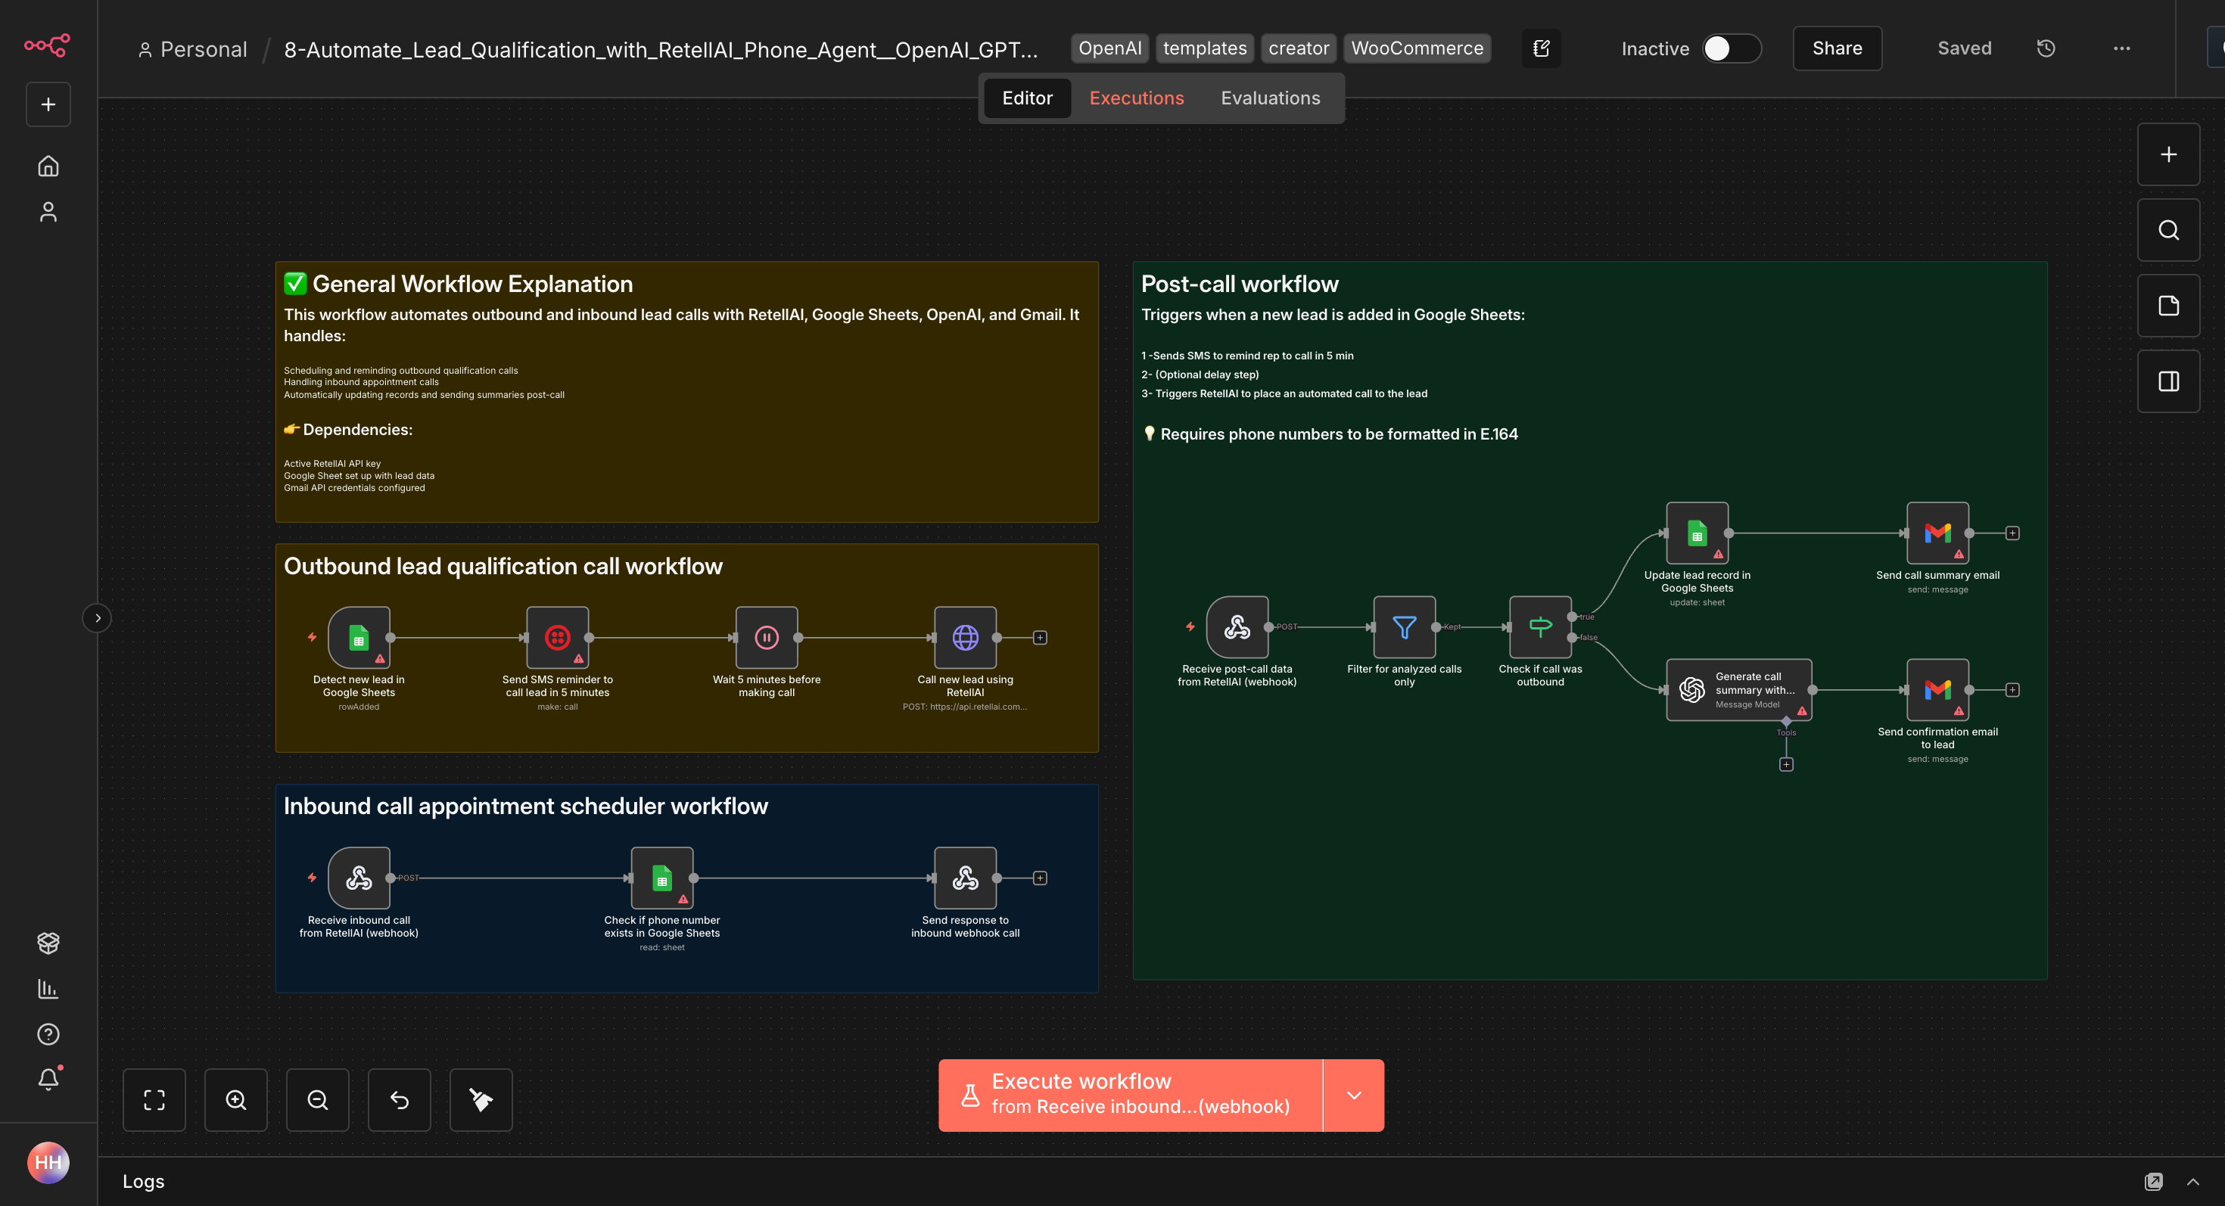Zoom out of the workflow canvas
This screenshot has height=1206, width=2225.
pyautogui.click(x=317, y=1099)
